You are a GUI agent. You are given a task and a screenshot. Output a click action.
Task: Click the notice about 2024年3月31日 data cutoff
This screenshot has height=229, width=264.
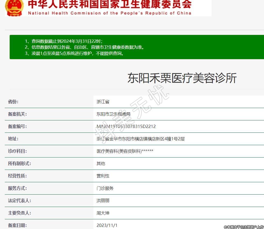64,41
